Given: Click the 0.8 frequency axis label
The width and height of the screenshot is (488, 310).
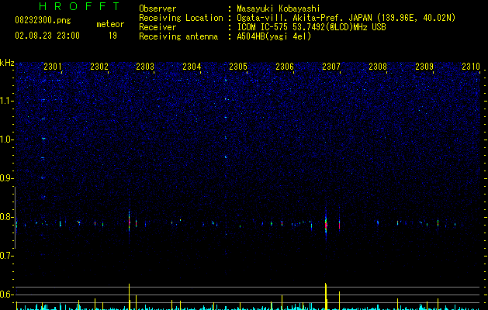Looking at the screenshot, I should pyautogui.click(x=6, y=217).
